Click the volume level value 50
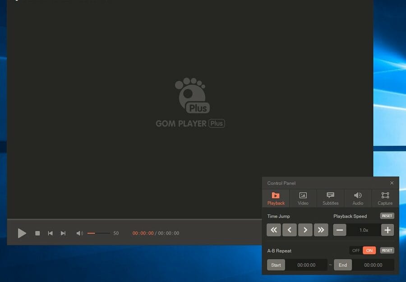 click(x=116, y=233)
